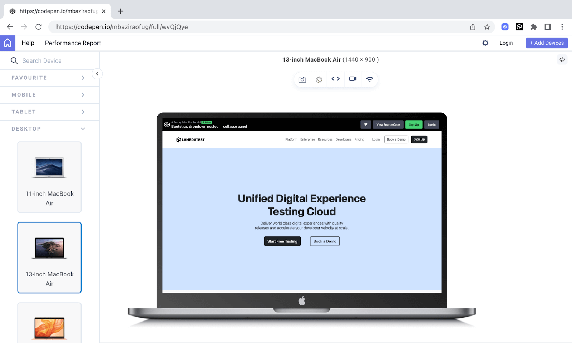The image size is (572, 343).
Task: Select the 11-inch MacBook Air device
Action: click(49, 177)
